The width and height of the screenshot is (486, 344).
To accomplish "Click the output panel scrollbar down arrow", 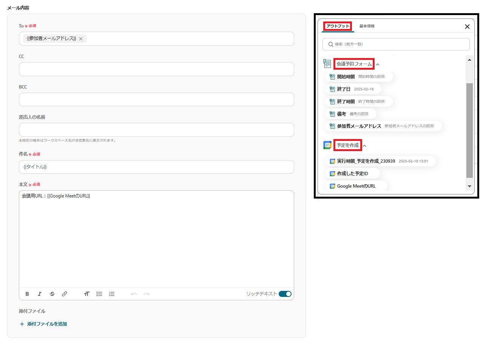I will tap(469, 186).
